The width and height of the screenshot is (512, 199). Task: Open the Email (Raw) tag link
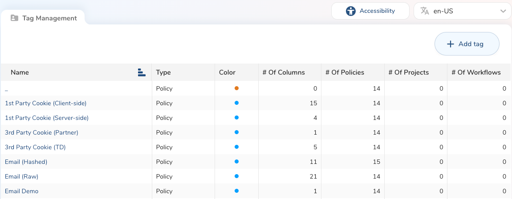pos(21,176)
